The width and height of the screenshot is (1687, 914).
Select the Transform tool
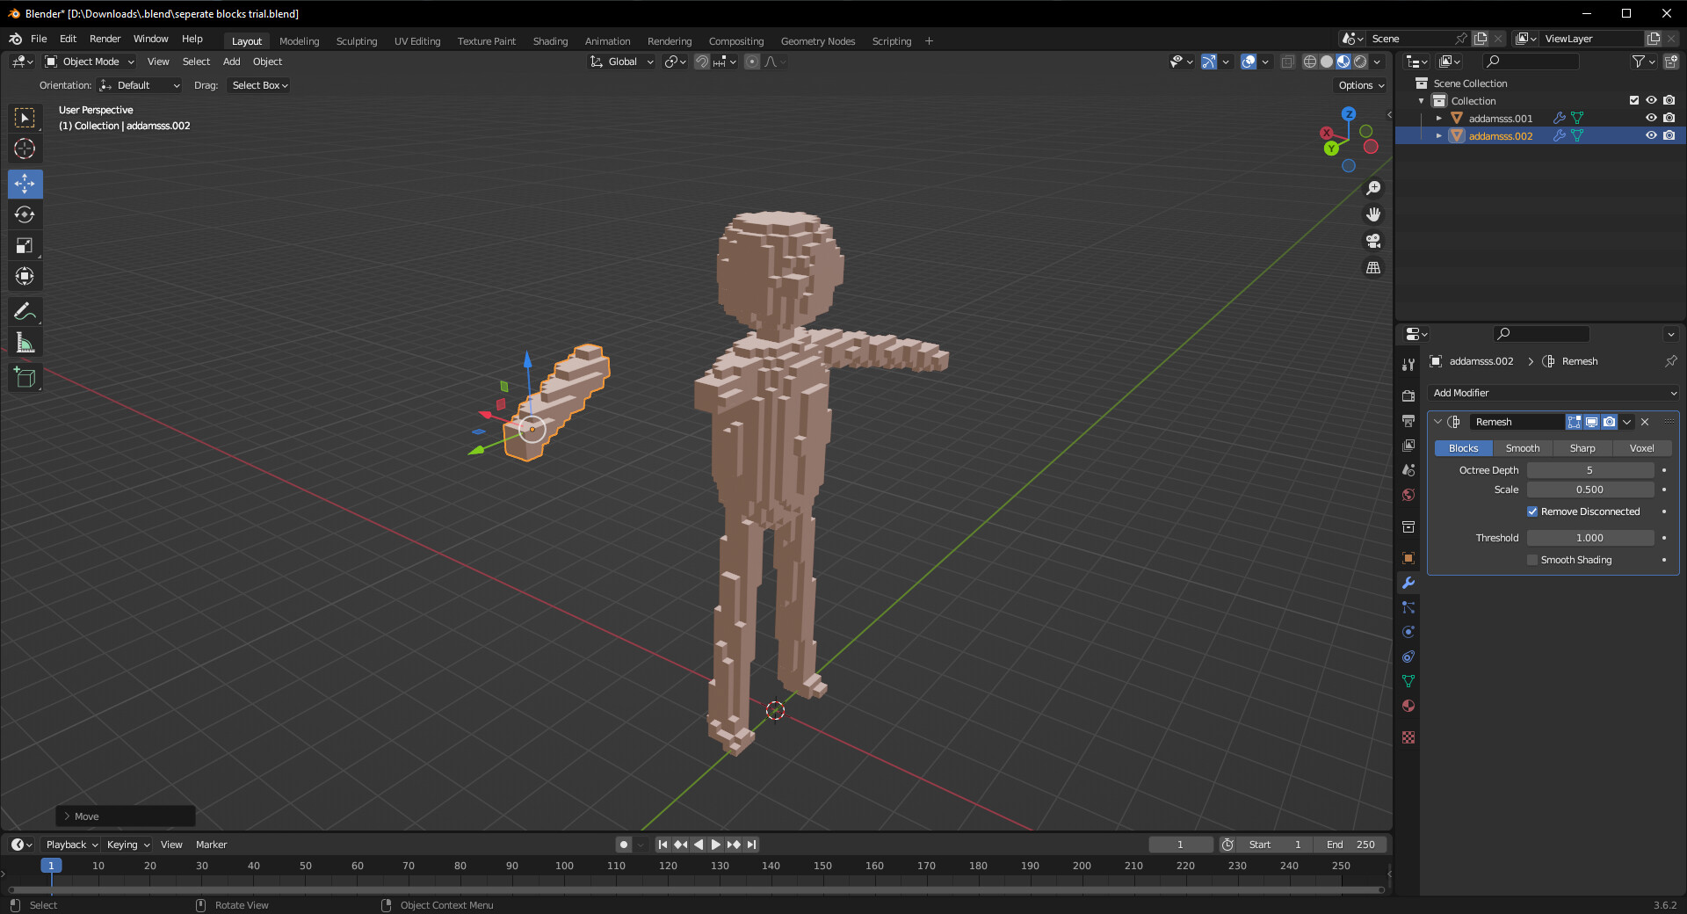tap(25, 276)
